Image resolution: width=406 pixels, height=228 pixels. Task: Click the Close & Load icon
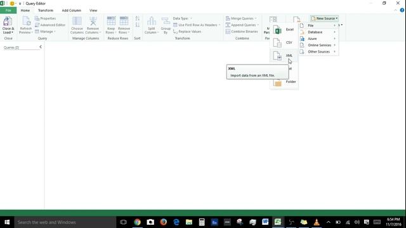coord(8,21)
